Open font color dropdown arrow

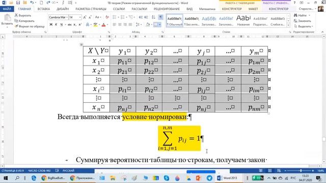107,25
